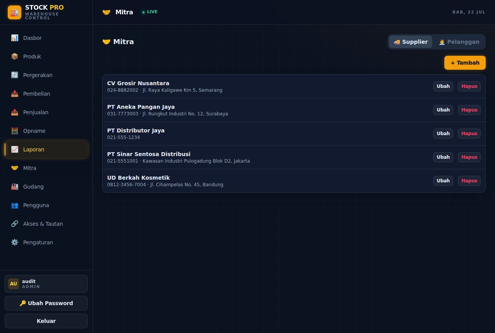
Task: Click Hapus for PT Distributor Jaya
Action: 469,134
